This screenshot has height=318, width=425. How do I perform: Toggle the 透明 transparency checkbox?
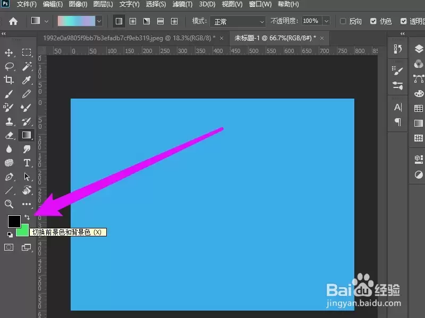tap(404, 21)
